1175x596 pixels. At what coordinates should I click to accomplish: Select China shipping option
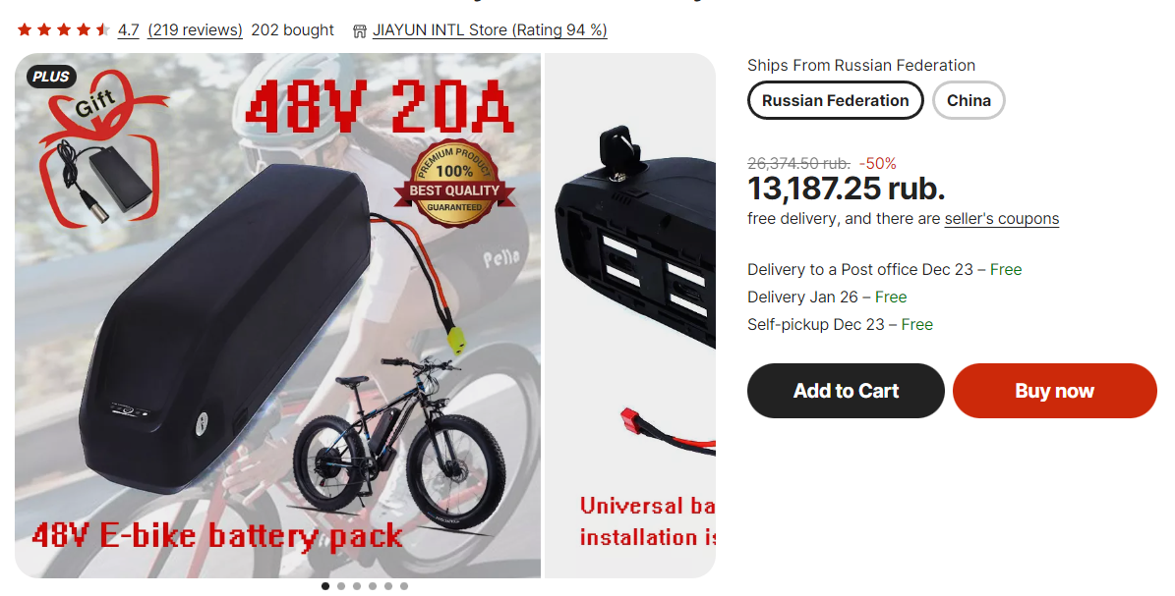969,100
